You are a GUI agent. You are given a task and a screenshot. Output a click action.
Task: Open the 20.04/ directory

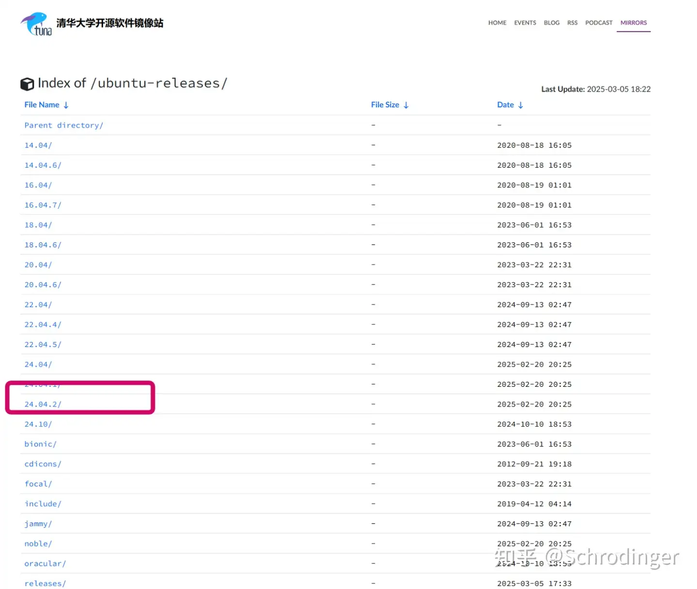pos(38,265)
